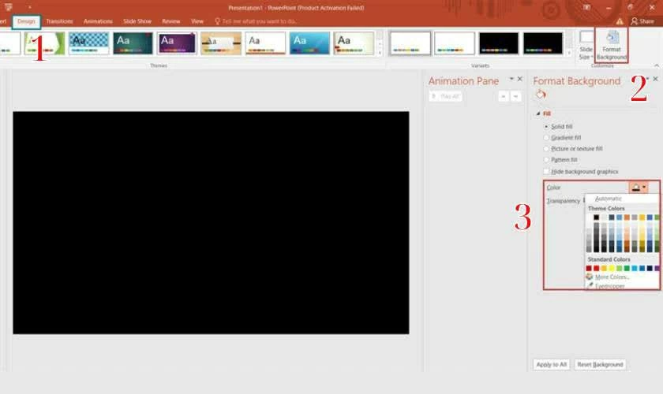Pick the red standard color swatch
Image resolution: width=663 pixels, height=394 pixels.
[x=597, y=268]
